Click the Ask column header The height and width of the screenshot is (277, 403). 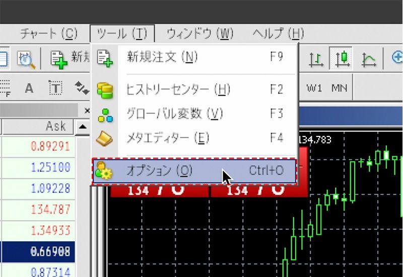(55, 126)
